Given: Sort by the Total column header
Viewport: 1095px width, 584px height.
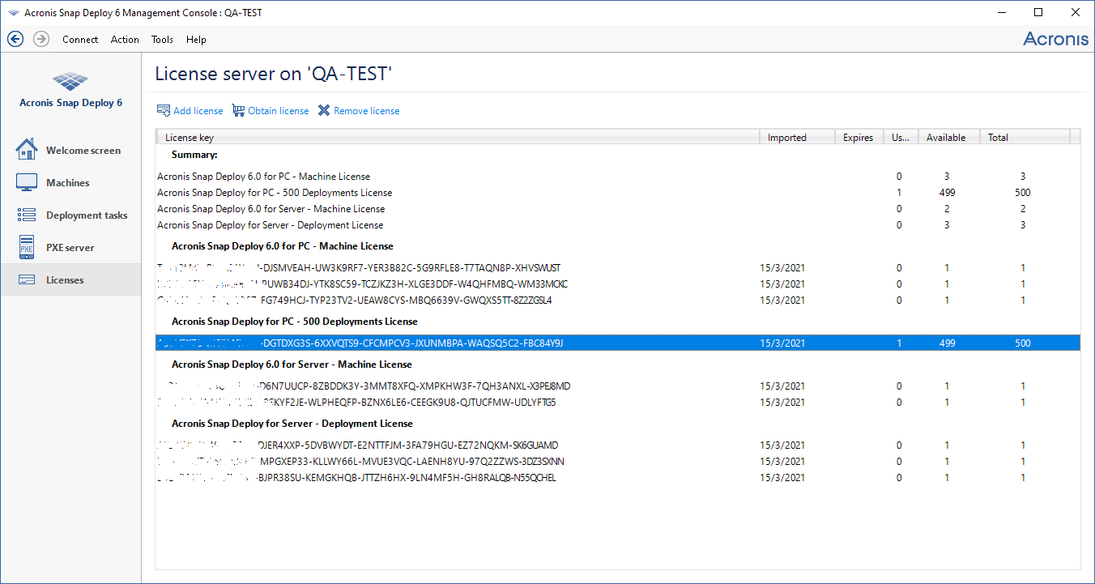Looking at the screenshot, I should 1025,137.
